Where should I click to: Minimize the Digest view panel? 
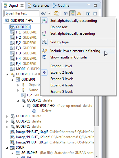(89, 5)
